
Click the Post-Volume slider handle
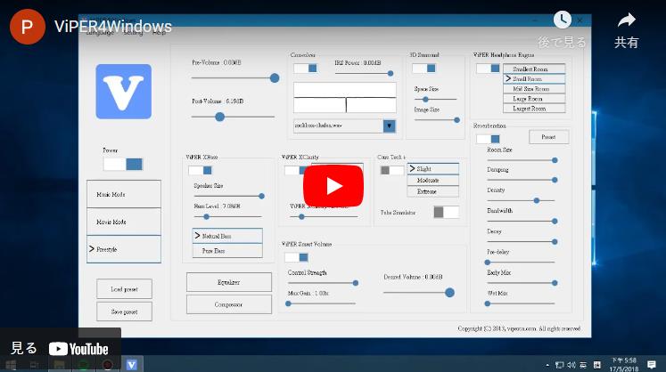click(x=219, y=117)
